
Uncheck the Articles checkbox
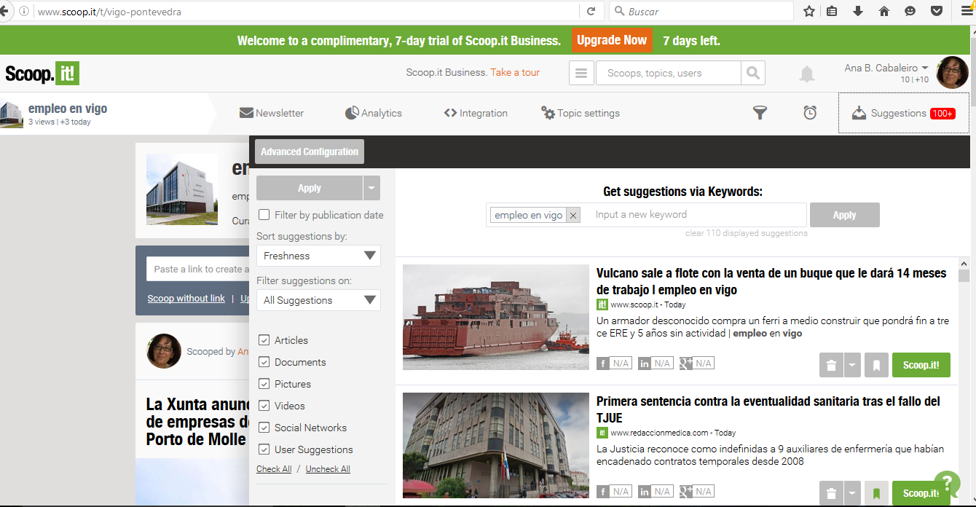(264, 340)
